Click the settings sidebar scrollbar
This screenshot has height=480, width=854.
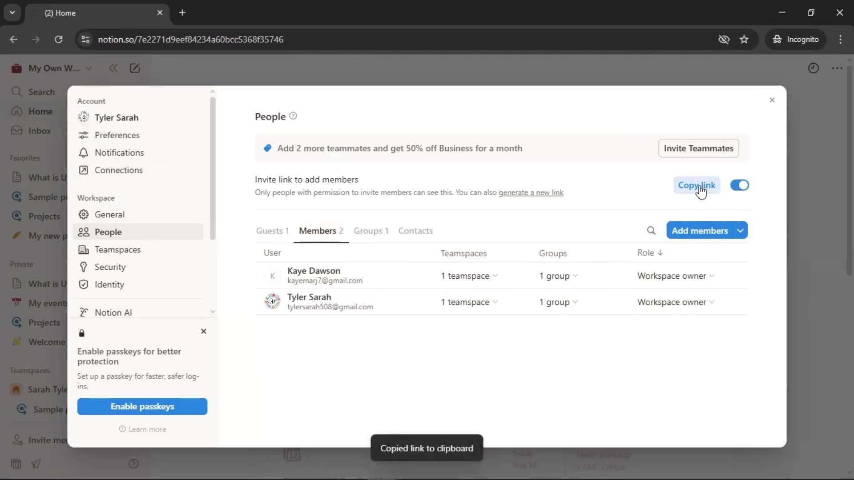213,168
